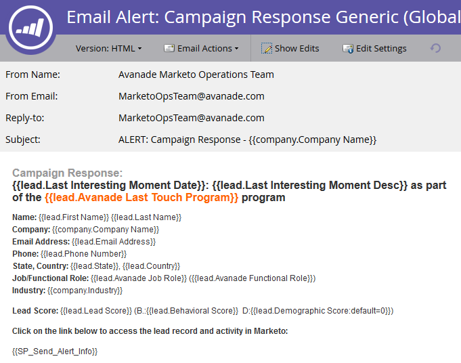461x363 pixels.
Task: Click the Lead Score token line
Action: tap(202, 311)
